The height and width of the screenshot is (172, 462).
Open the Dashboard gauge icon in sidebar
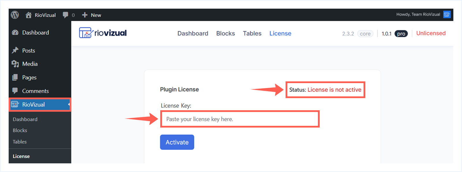point(15,33)
